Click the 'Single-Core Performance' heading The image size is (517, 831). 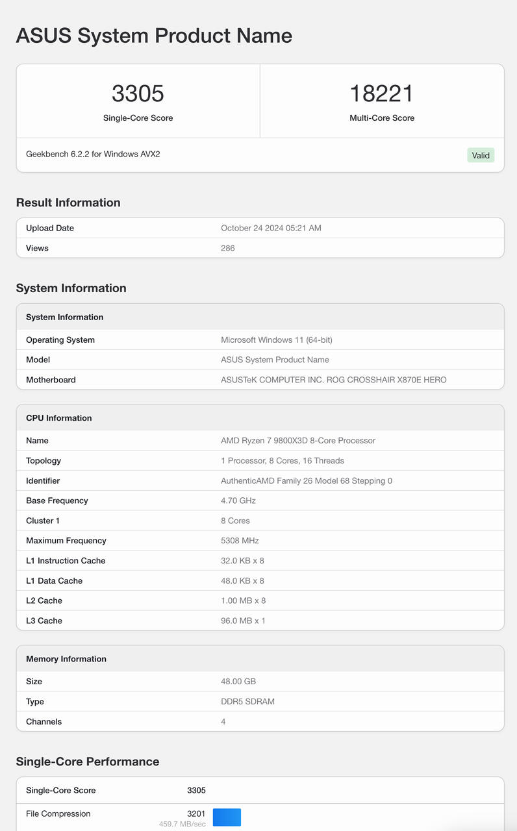click(88, 762)
